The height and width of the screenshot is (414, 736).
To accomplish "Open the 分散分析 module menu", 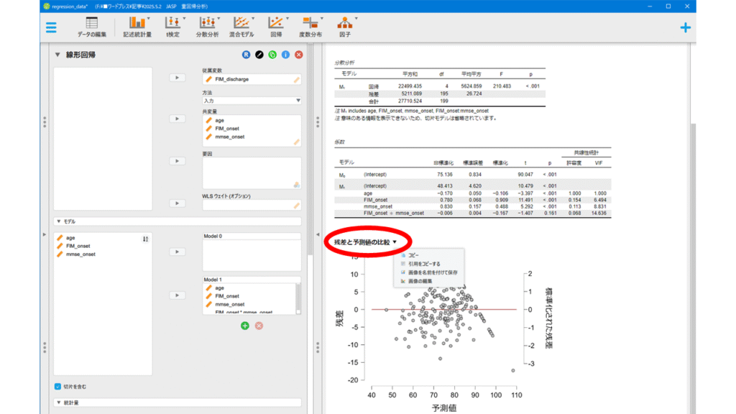I will click(x=207, y=27).
